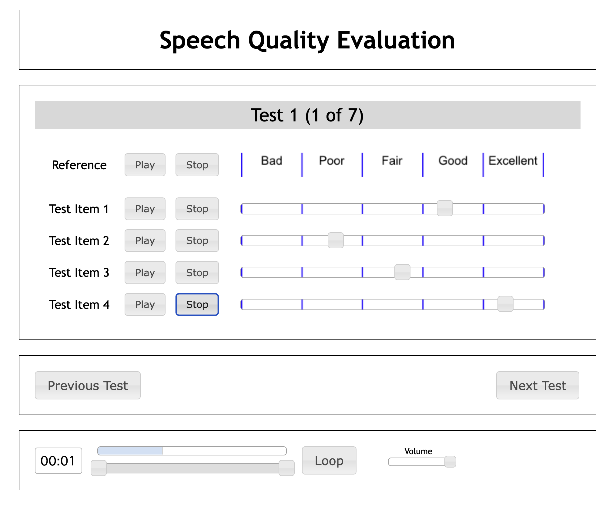Play Test Item 2 audio

click(145, 240)
